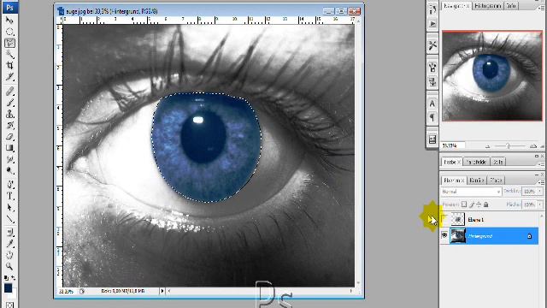The height and width of the screenshot is (308, 547).
Task: Switch to the Kanäle tab
Action: [x=476, y=181]
